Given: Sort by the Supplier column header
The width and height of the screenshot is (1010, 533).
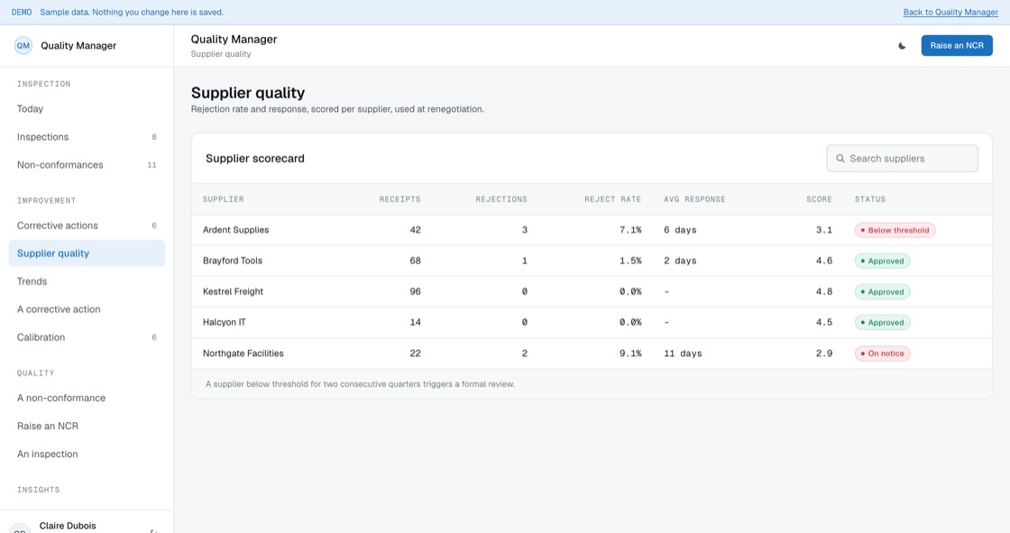Looking at the screenshot, I should (223, 199).
